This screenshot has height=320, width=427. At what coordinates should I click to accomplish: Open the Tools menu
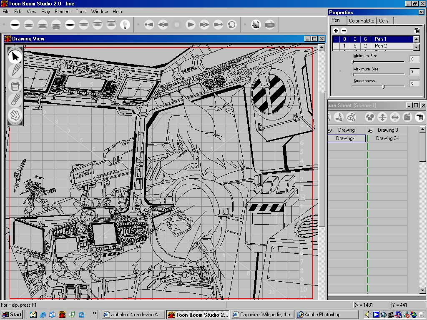click(x=81, y=12)
